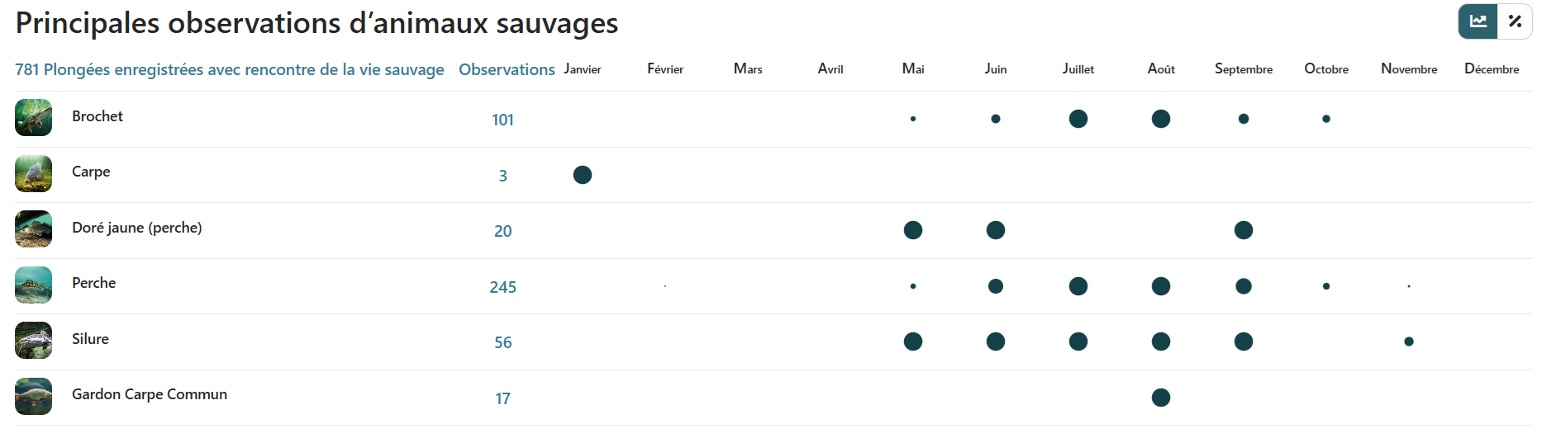Click the Brochet fish thumbnail
Image resolution: width=1556 pixels, height=438 pixels.
[x=33, y=117]
